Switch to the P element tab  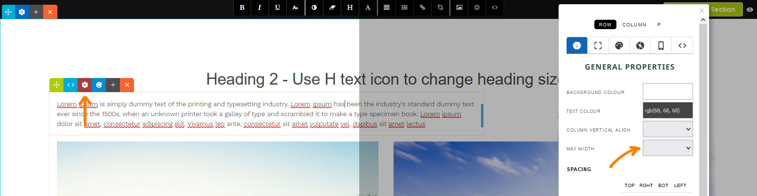pyautogui.click(x=659, y=24)
